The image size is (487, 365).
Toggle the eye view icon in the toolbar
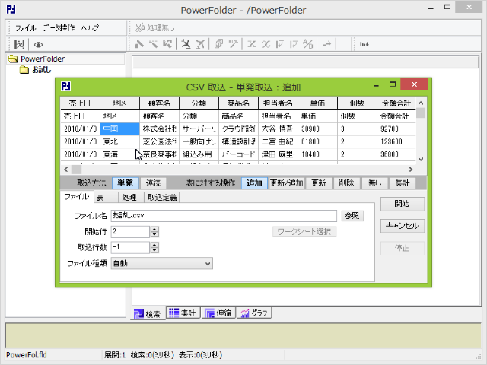pos(38,45)
